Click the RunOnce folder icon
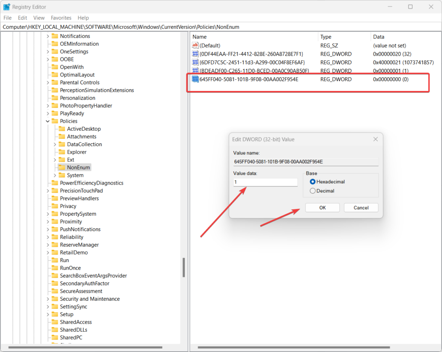The height and width of the screenshot is (352, 442). (55, 268)
